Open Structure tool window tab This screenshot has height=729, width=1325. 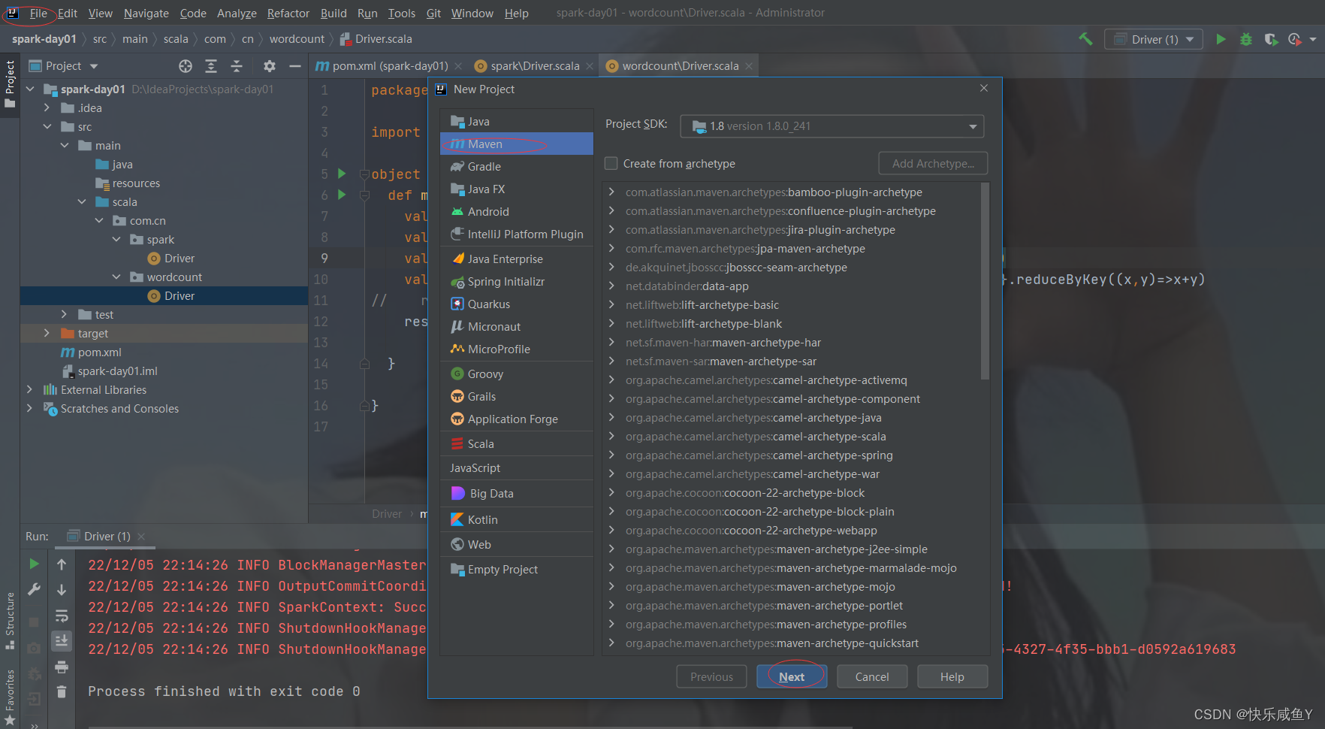point(10,621)
